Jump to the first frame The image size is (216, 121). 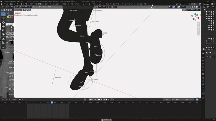tap(90, 99)
